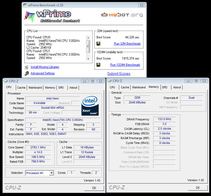This screenshot has width=211, height=196.
Task: Close the wPrime Benchmark window
Action: point(142,5)
